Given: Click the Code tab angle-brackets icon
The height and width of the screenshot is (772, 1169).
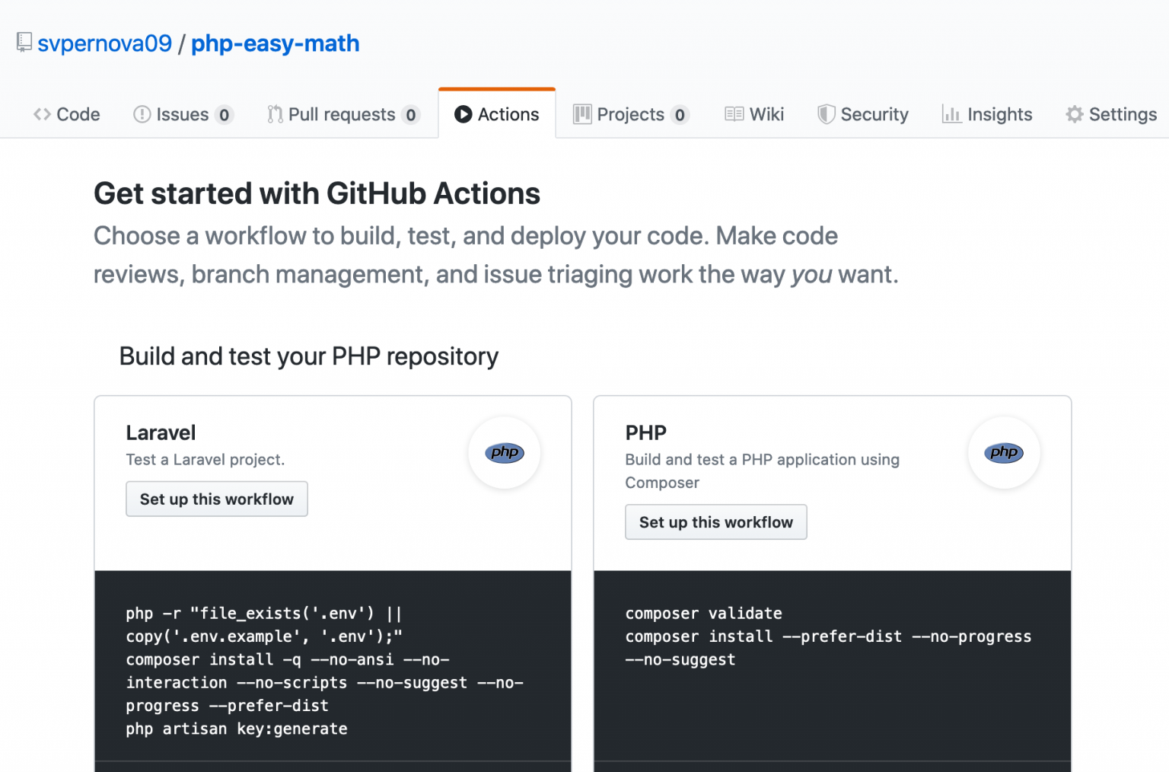Looking at the screenshot, I should coord(42,114).
